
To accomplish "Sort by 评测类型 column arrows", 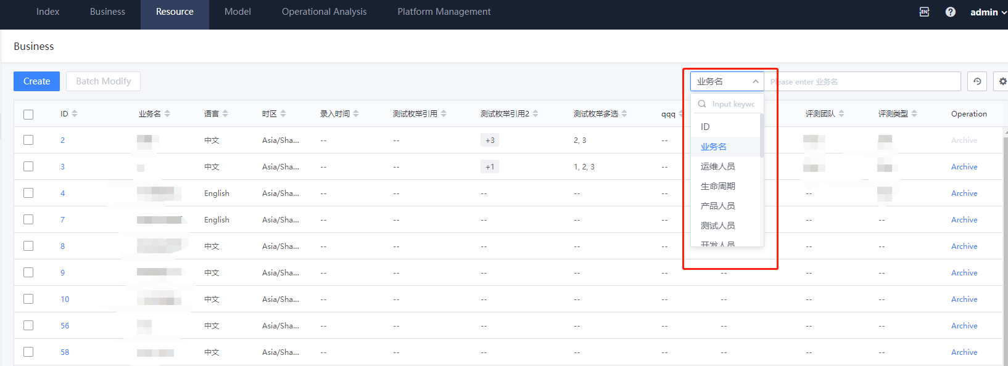I will [914, 113].
